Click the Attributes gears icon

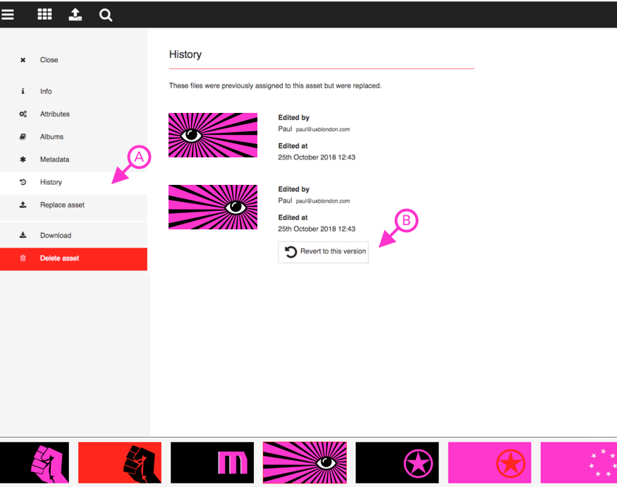(x=23, y=114)
